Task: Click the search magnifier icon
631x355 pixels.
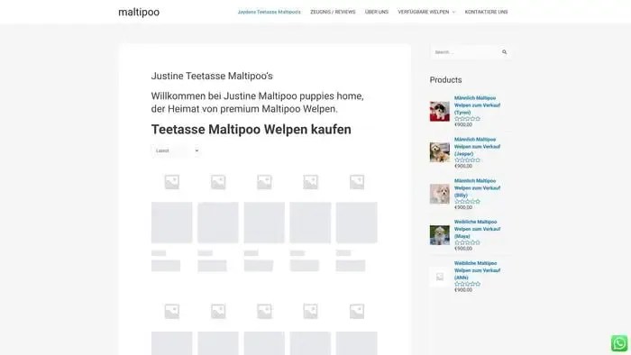Action: click(504, 52)
